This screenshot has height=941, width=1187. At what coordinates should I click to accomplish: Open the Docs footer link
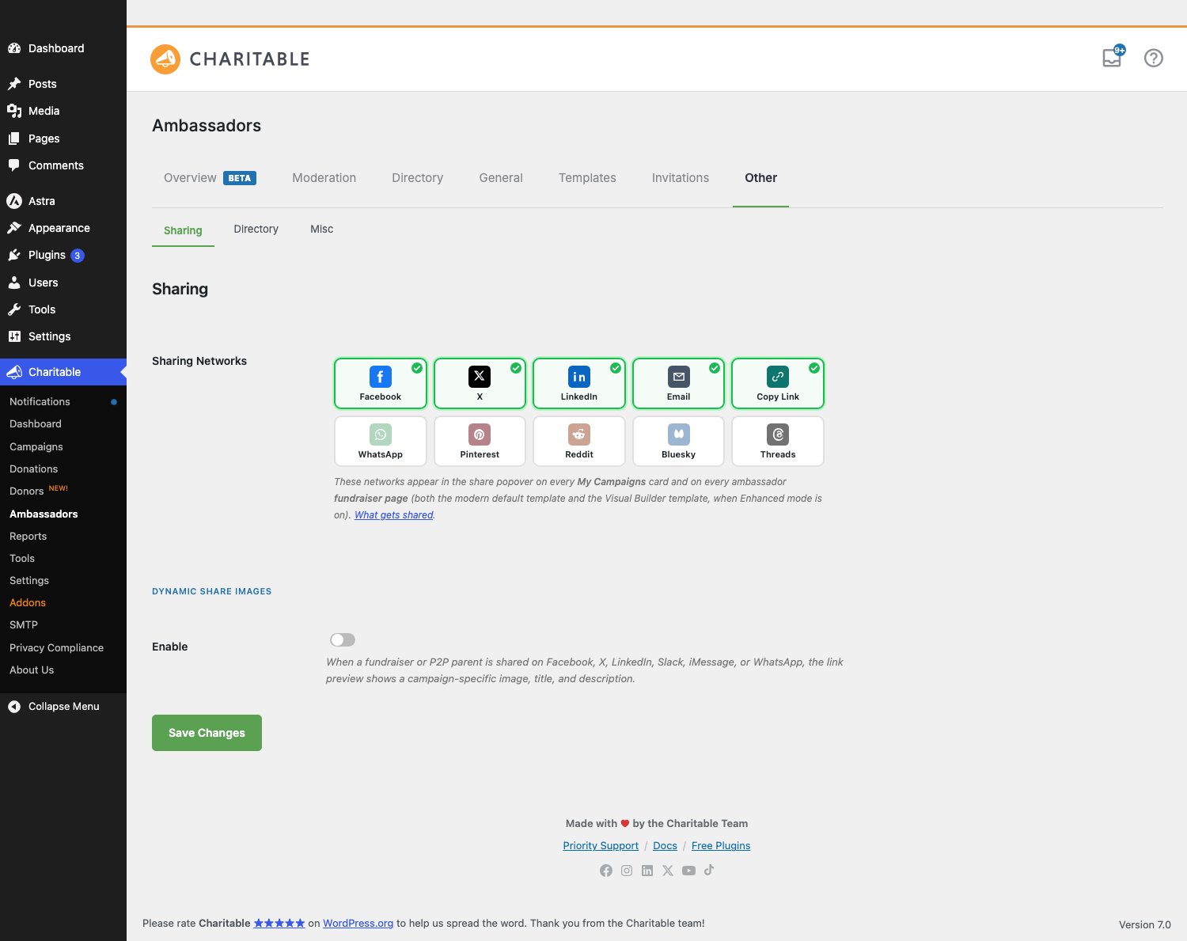pos(666,846)
